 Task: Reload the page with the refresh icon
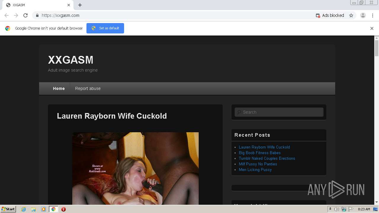(25, 15)
